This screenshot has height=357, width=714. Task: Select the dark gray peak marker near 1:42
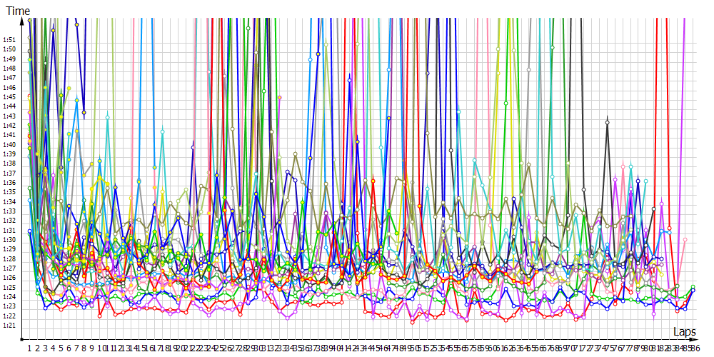(x=607, y=122)
